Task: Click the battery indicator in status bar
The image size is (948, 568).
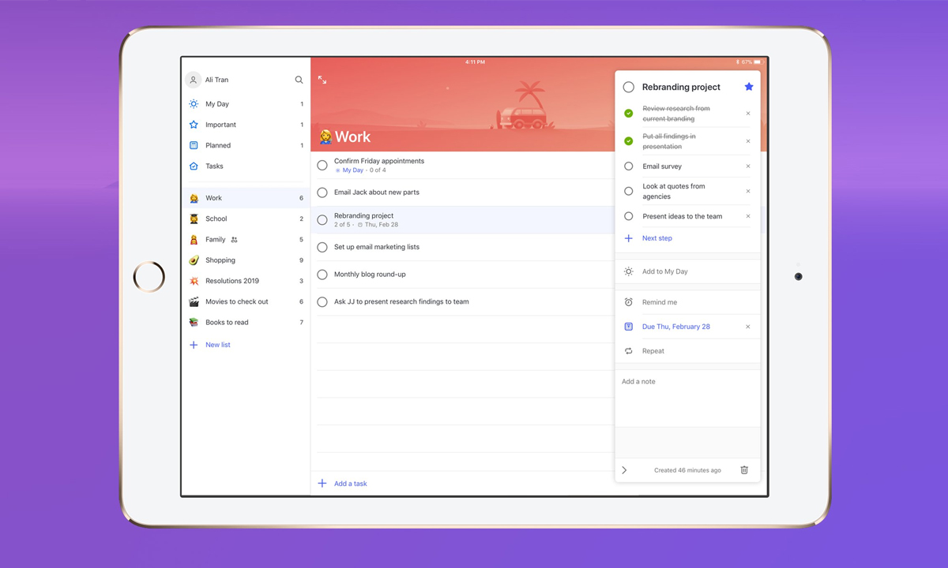Action: point(757,62)
